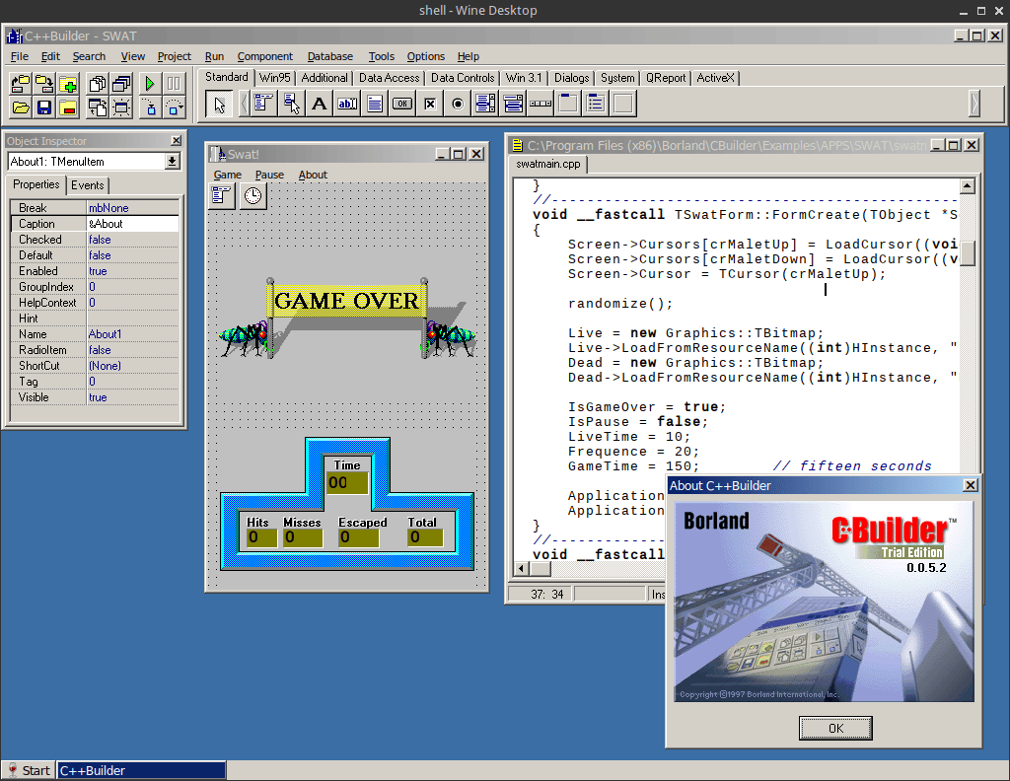
Task: Click the Timer clock component on Swat form
Action: pyautogui.click(x=252, y=195)
